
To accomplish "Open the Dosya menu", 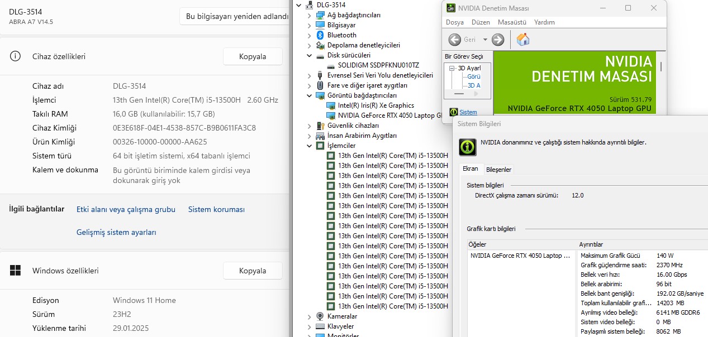I will pos(454,22).
